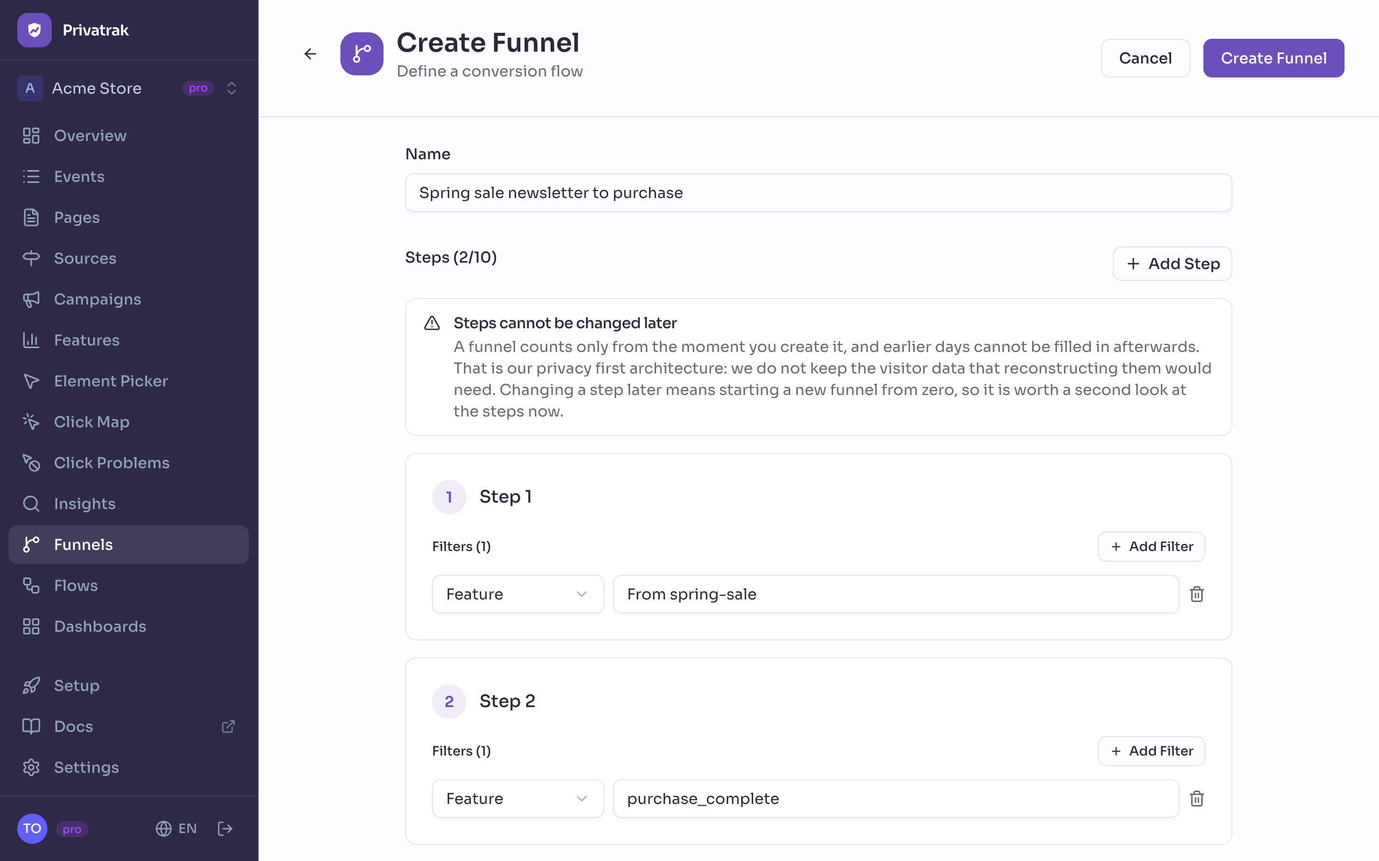Click the TO user avatar
Viewport: 1379px width, 861px height.
(32, 829)
